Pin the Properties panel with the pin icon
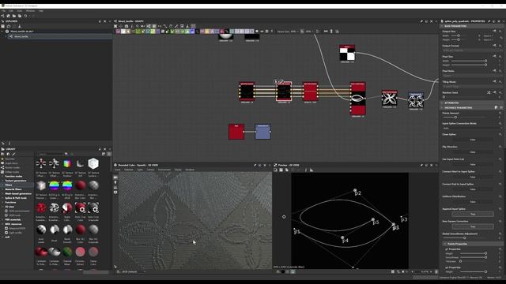 coord(489,21)
